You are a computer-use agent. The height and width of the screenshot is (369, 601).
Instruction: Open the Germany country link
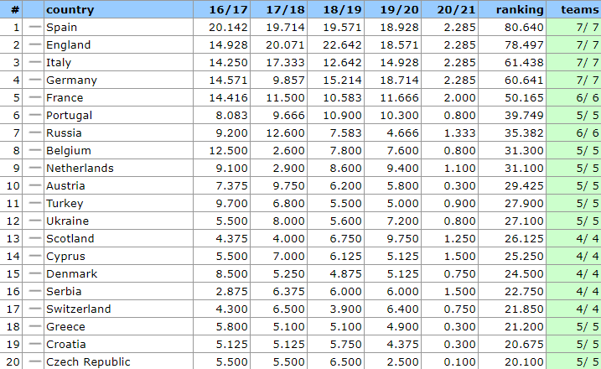[x=71, y=81]
